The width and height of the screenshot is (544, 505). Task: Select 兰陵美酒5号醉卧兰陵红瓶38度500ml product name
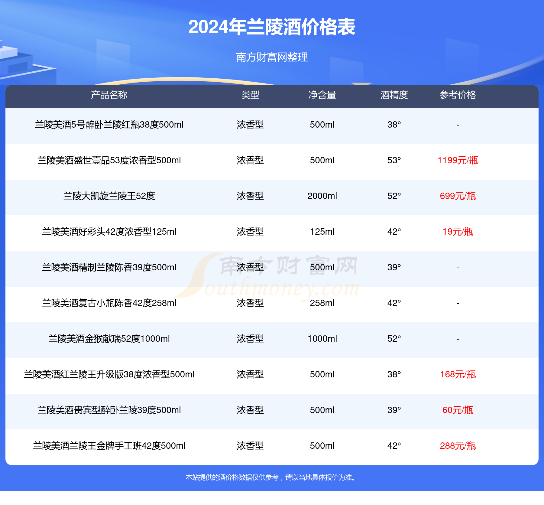tap(109, 125)
